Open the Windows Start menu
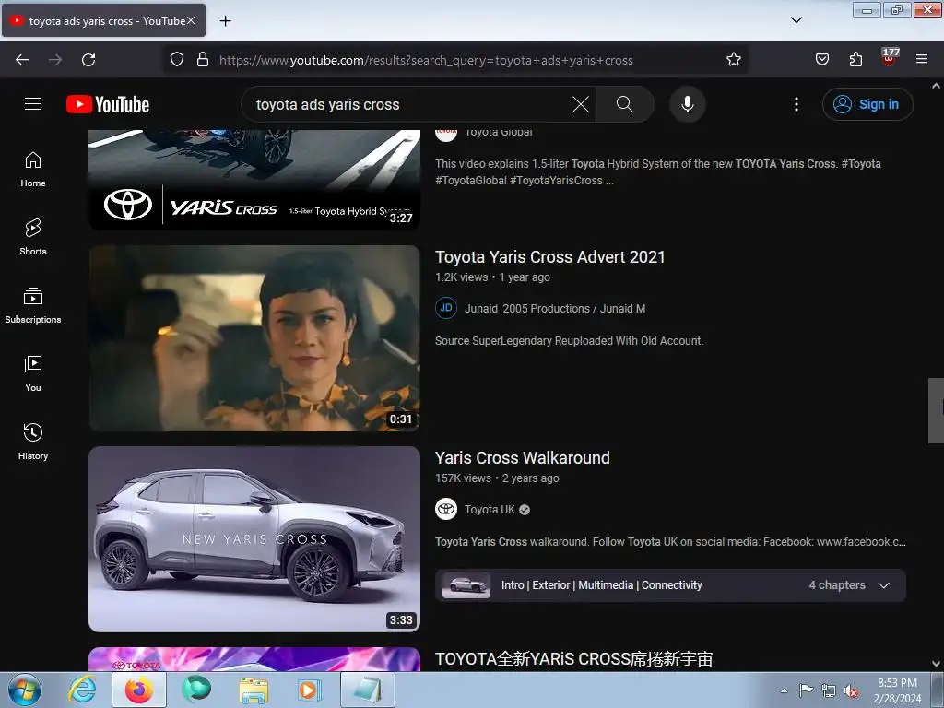This screenshot has width=944, height=708. 24,690
